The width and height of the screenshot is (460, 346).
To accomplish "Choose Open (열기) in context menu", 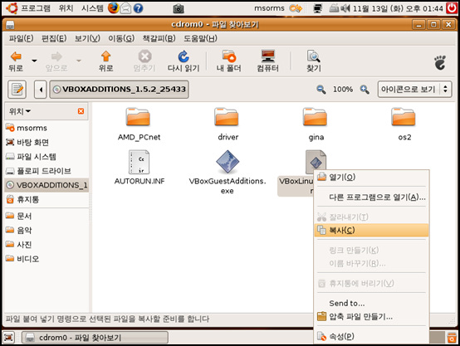I will coord(371,177).
